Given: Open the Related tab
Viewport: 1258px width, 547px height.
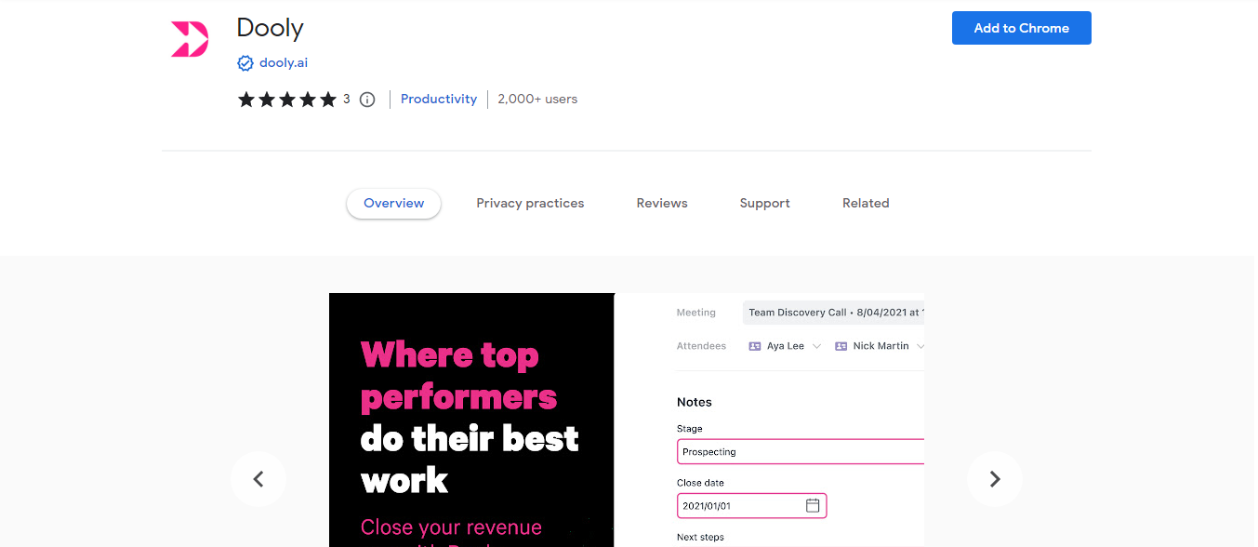Looking at the screenshot, I should point(865,203).
